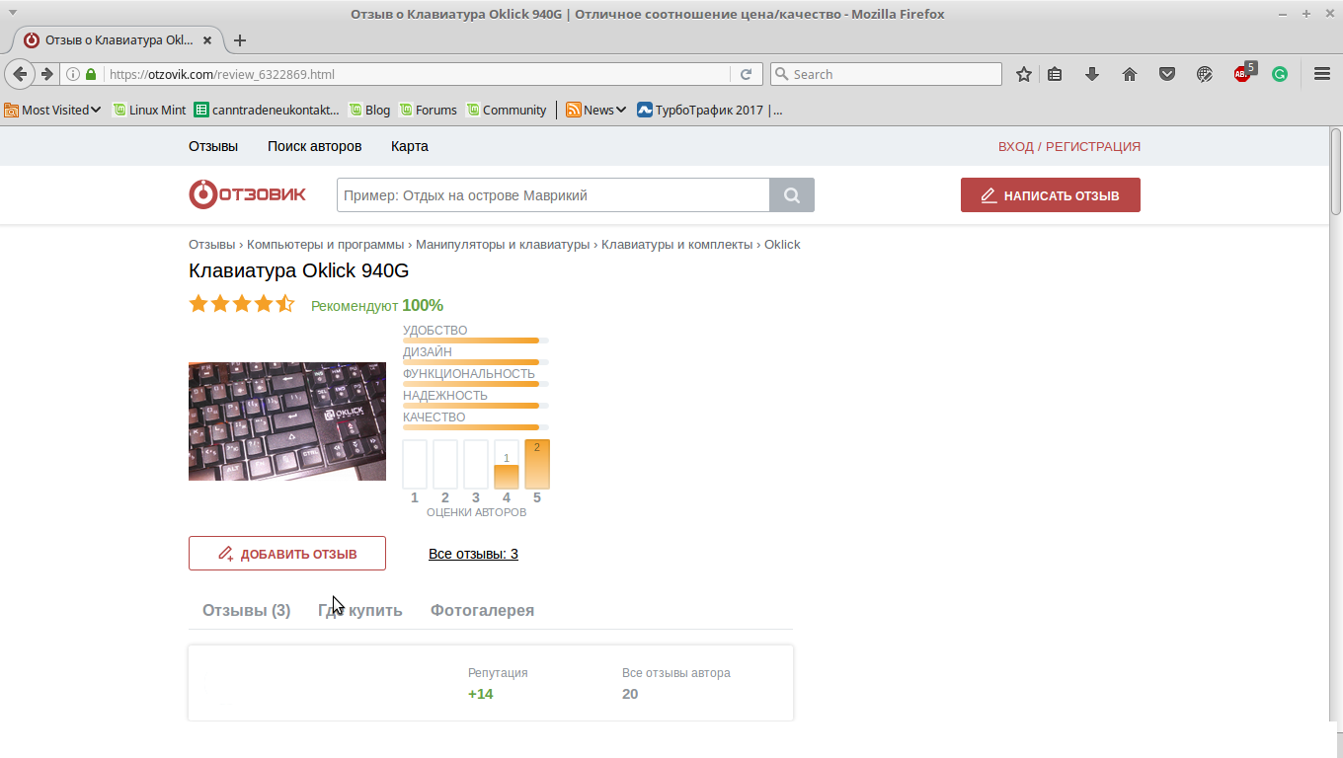Open the Firefox hamburger menu

[x=1322, y=74]
